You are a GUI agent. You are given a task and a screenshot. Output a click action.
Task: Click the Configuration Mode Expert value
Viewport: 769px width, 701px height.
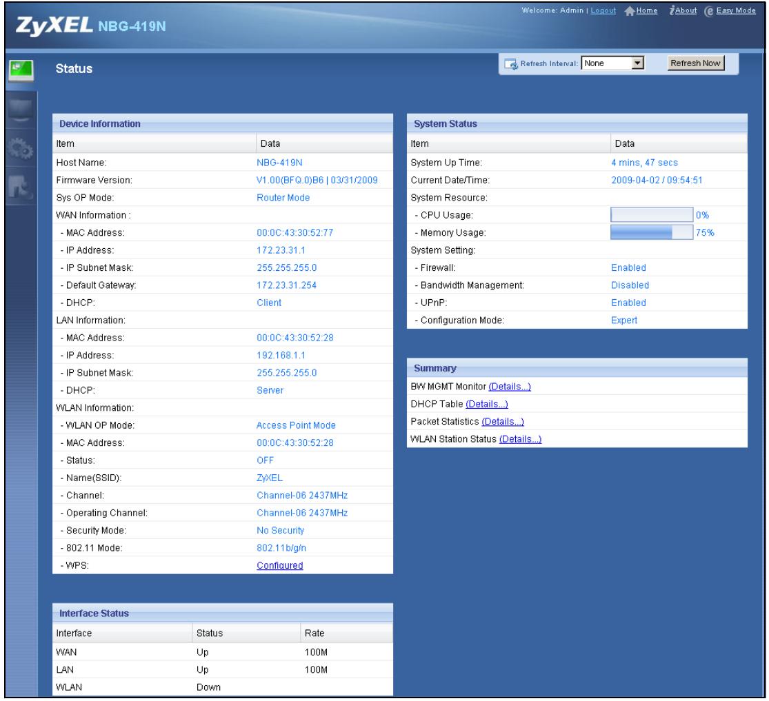[624, 321]
